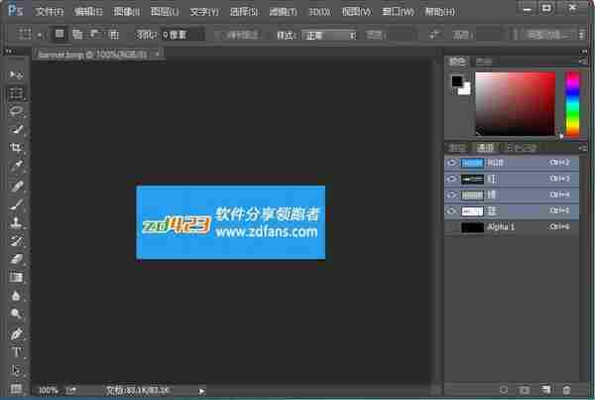Collapse the right panels to icons
This screenshot has height=400, width=595.
point(584,51)
